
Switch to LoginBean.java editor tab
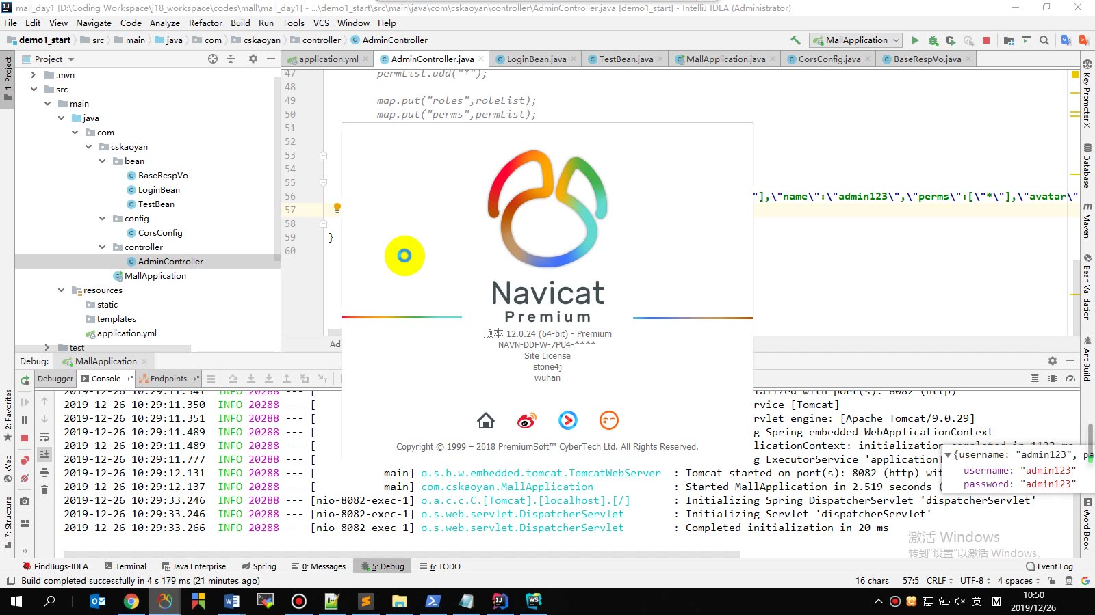point(537,59)
